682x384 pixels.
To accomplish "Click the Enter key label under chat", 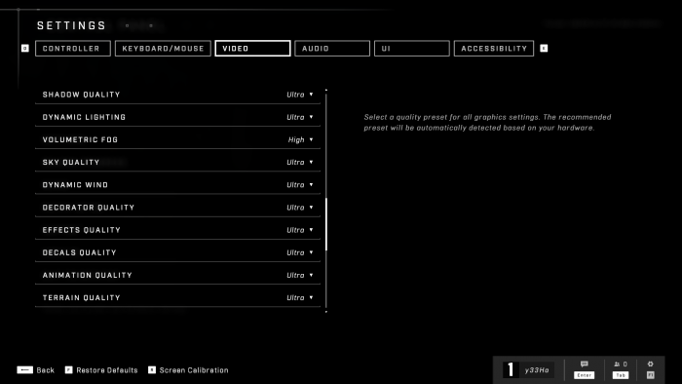I will coord(585,375).
